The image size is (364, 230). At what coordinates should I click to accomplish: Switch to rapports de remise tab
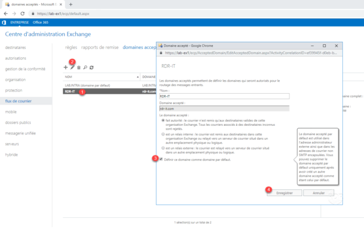click(100, 47)
